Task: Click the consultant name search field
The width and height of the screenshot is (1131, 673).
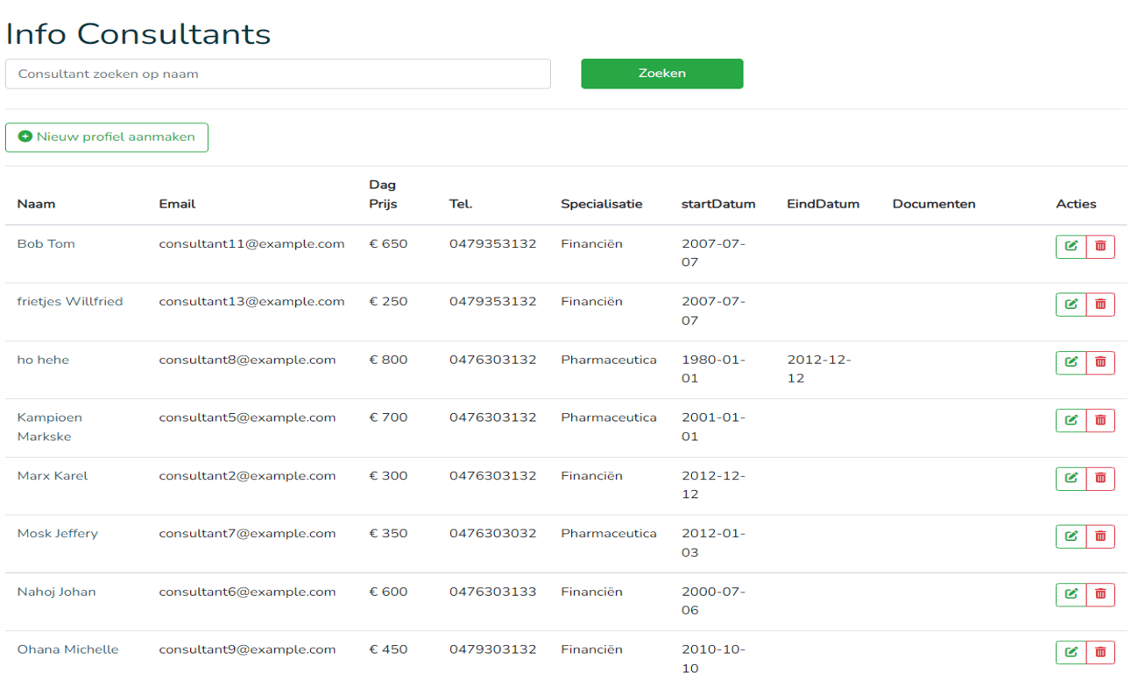Action: pos(278,74)
